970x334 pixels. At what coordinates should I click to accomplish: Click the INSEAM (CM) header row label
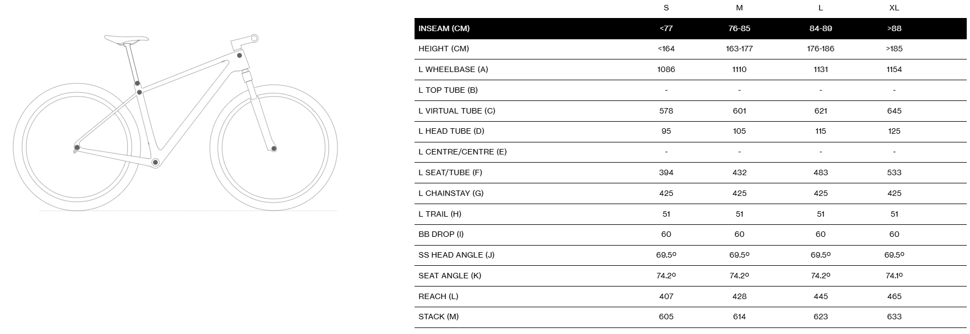click(x=444, y=28)
